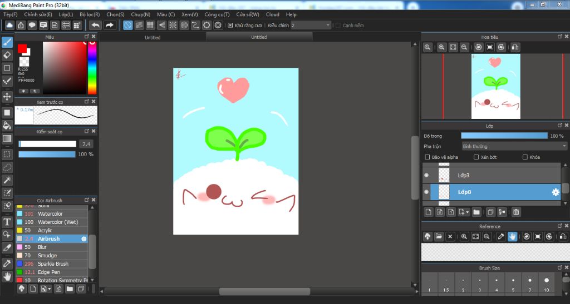Toggle the Xén bớt checkbox

[476, 157]
